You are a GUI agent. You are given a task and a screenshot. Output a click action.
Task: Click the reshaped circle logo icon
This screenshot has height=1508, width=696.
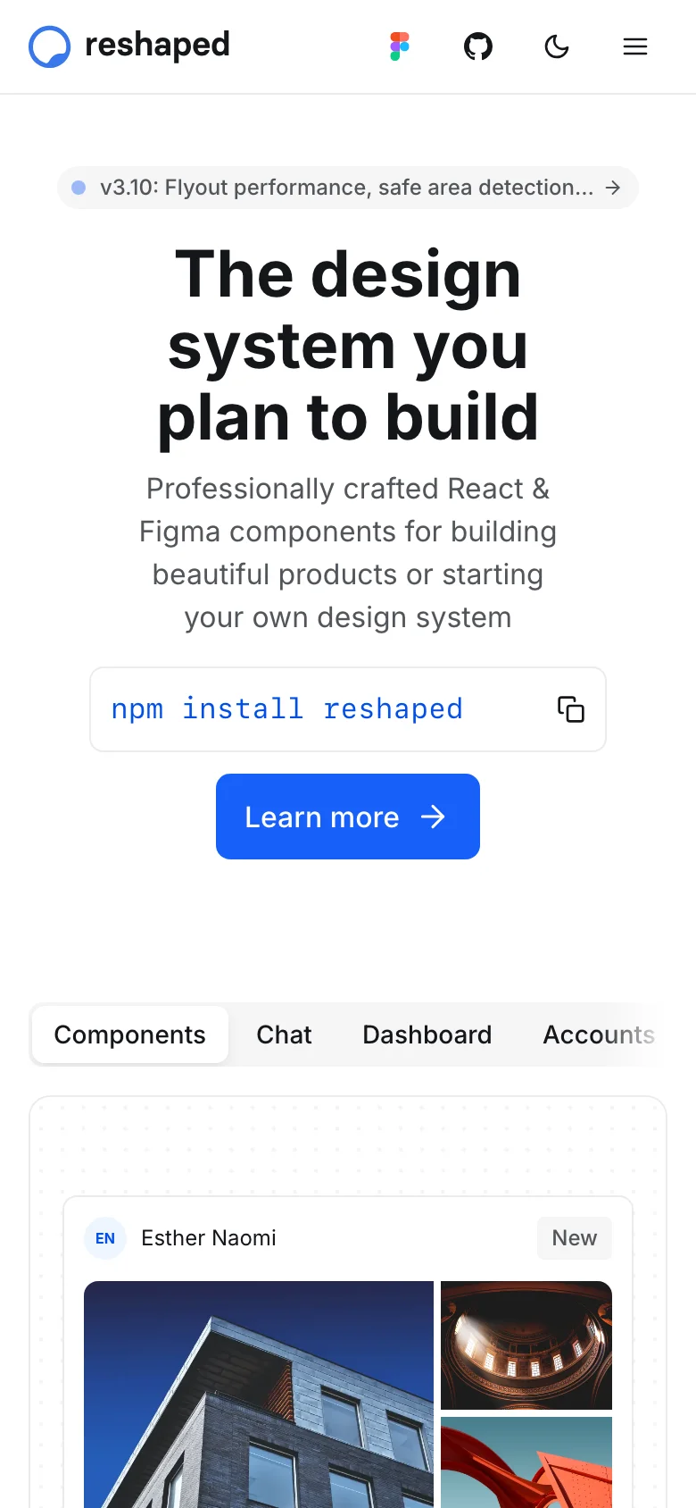[x=49, y=46]
